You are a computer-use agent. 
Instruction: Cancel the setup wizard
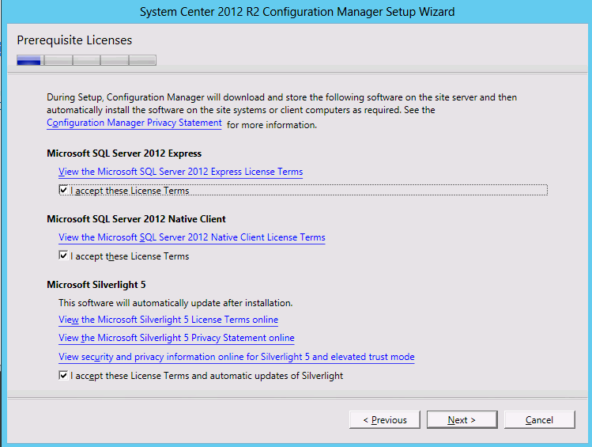[540, 420]
